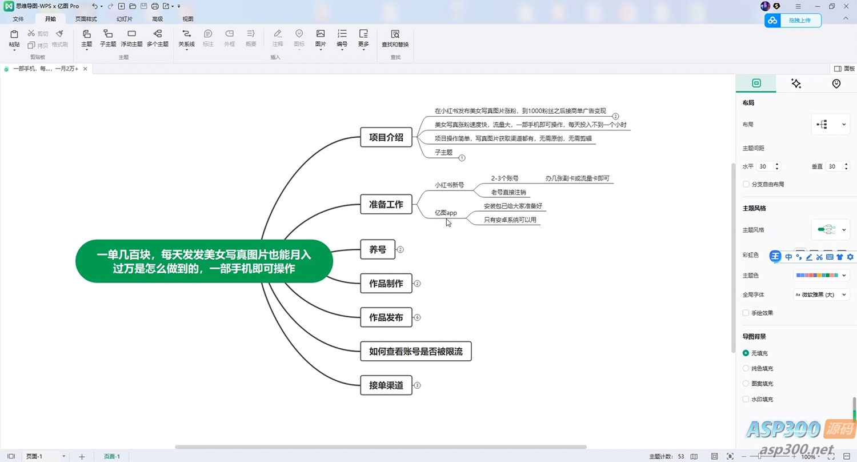Viewport: 857px width, 462px height.
Task: Open the global font (全局字体) dropdown
Action: coord(821,294)
